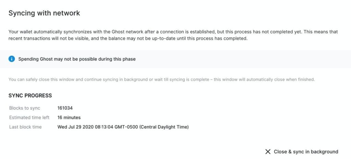Click the second line about recent transactions
The height and width of the screenshot is (159, 351).
(x=128, y=39)
